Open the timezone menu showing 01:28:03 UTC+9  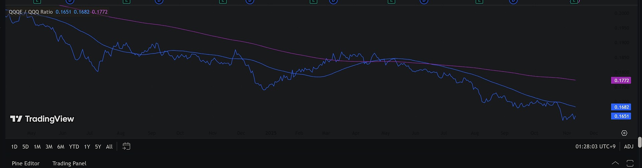coord(596,147)
